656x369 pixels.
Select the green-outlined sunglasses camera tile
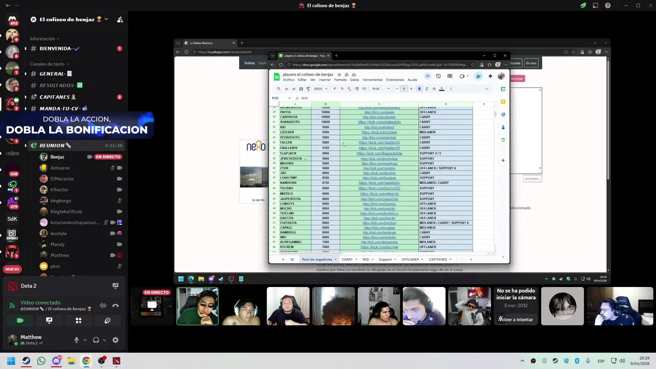click(x=197, y=306)
